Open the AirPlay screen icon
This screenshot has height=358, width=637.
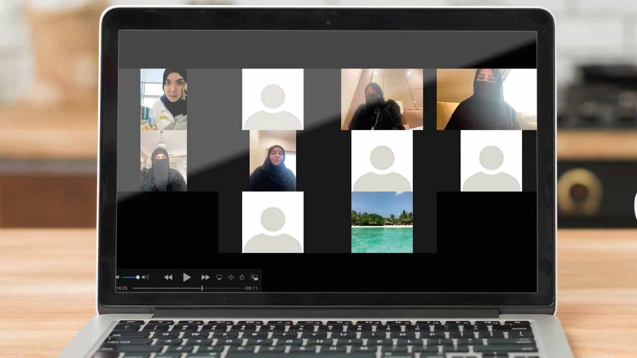click(219, 277)
